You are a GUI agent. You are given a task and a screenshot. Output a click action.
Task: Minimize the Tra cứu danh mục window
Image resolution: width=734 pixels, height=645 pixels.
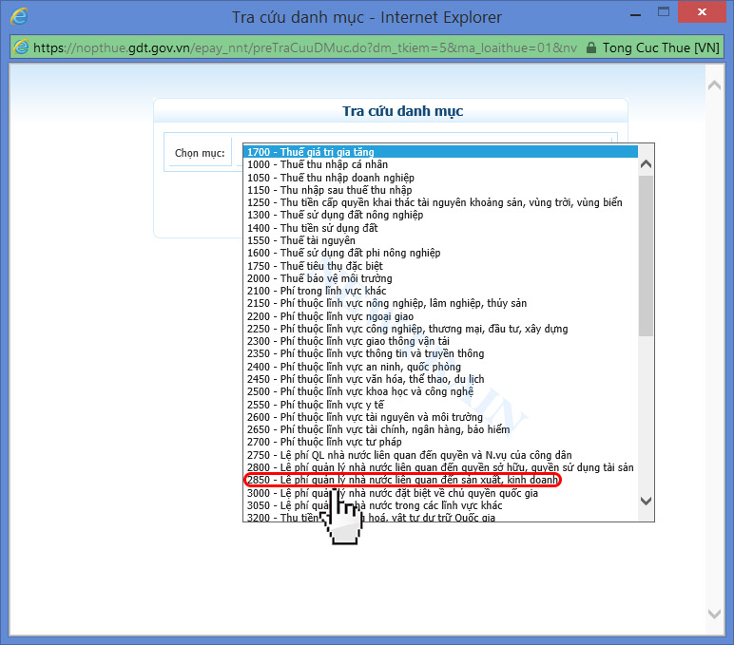click(635, 14)
